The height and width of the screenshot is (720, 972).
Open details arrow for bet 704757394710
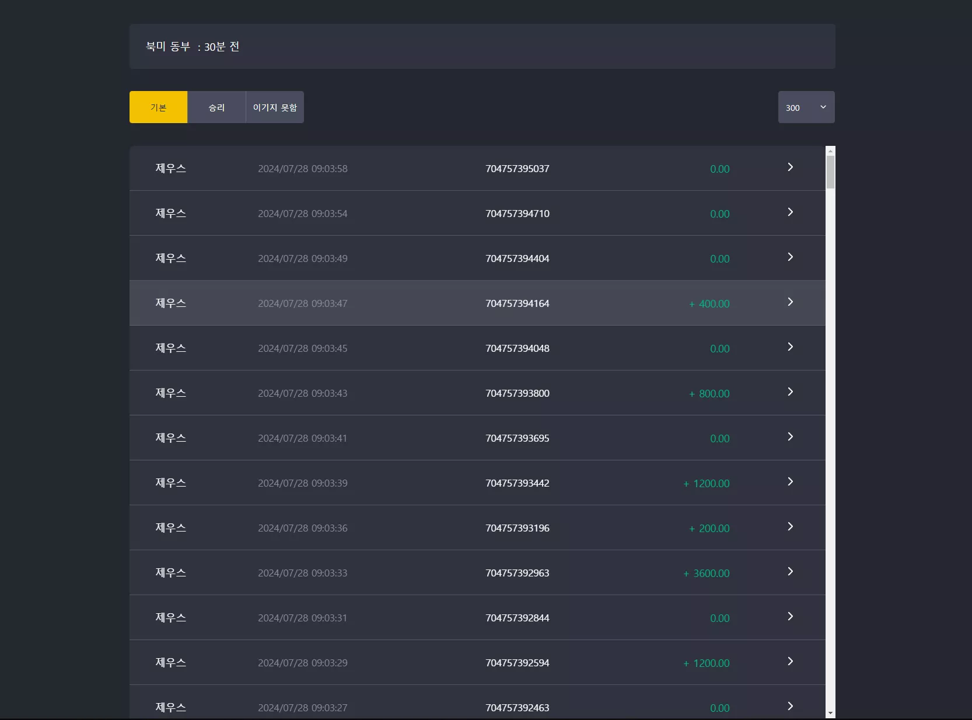coord(790,212)
